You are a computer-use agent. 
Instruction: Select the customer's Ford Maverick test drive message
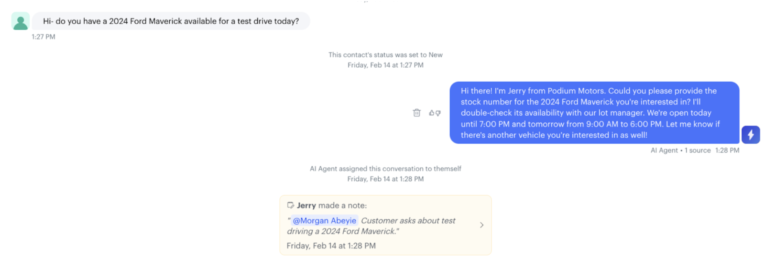[171, 21]
